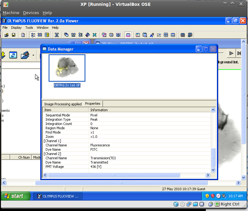The height and width of the screenshot is (211, 248).
Task: Click the cascade windows toolbar icon
Action: [66, 35]
